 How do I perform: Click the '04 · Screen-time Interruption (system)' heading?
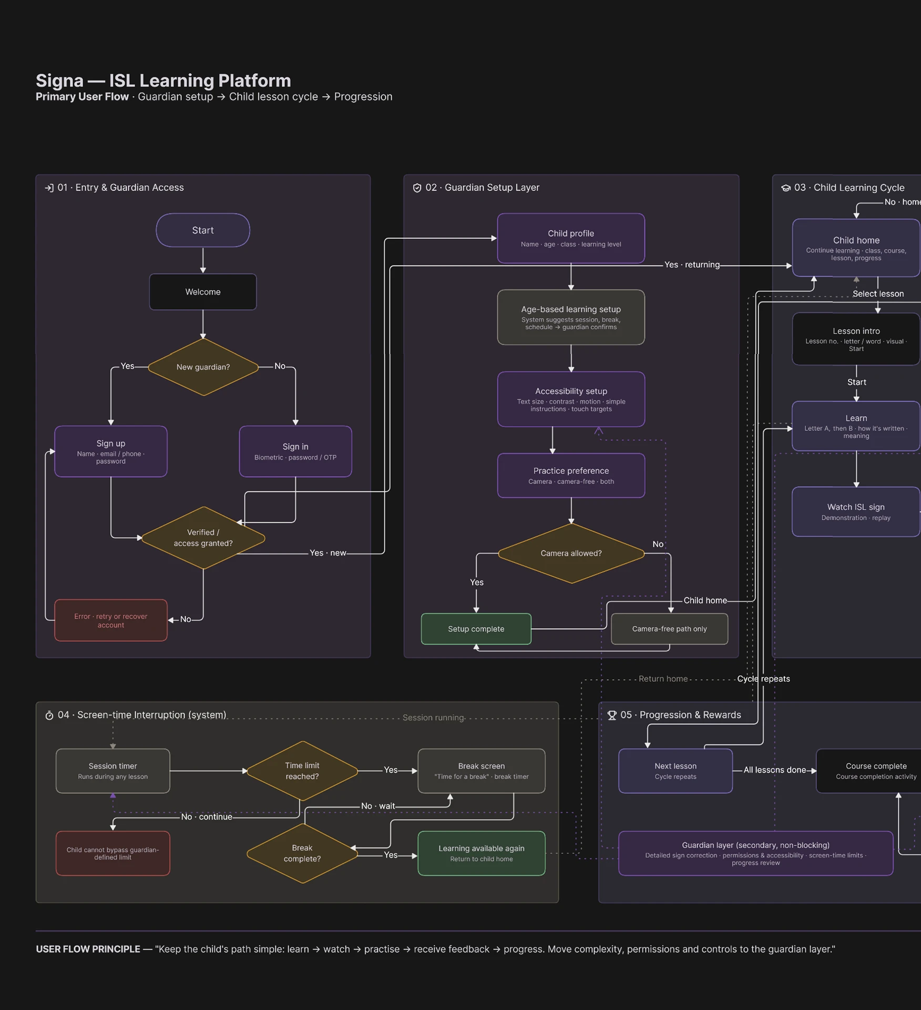click(142, 715)
